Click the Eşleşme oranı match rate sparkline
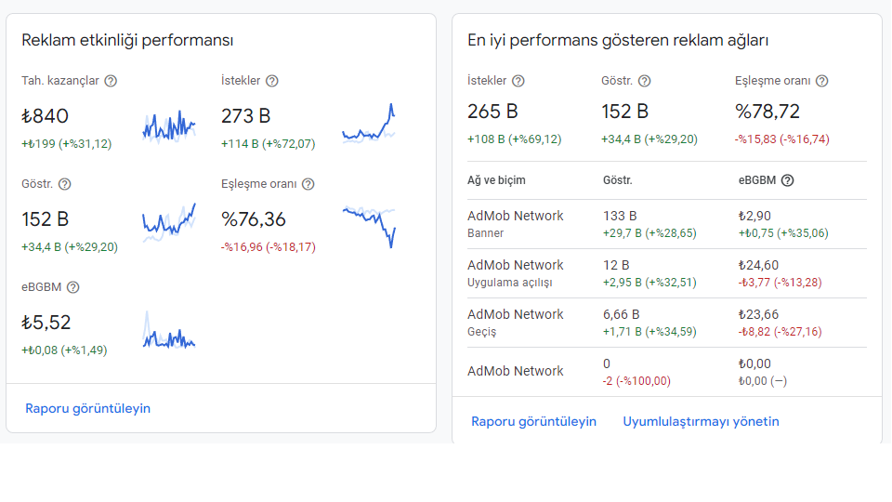The height and width of the screenshot is (502, 892). click(x=369, y=227)
